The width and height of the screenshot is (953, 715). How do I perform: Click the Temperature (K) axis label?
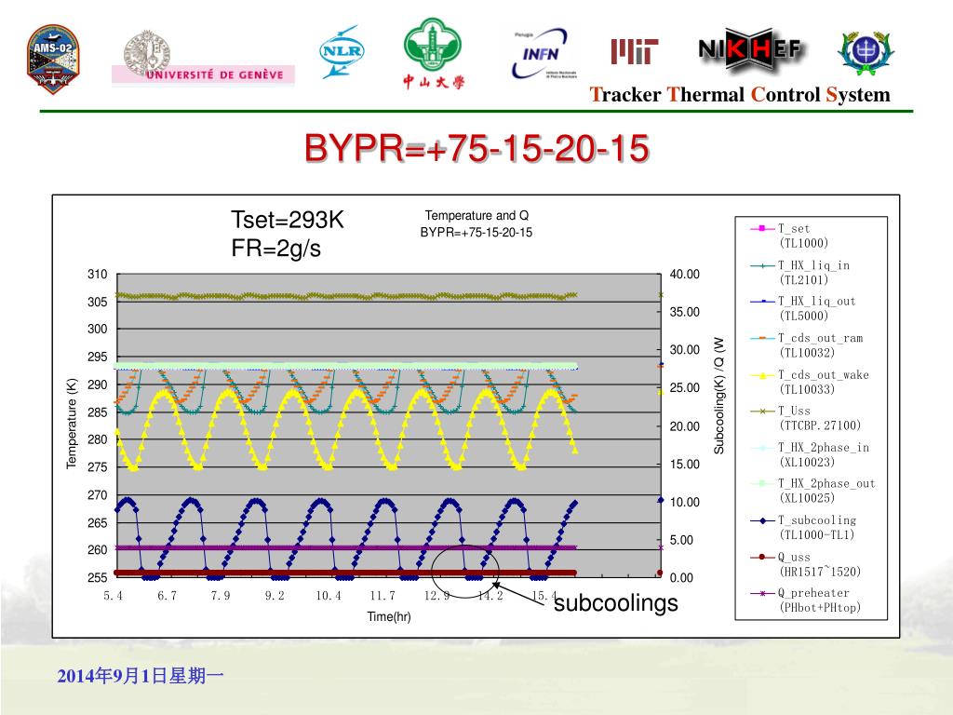click(72, 424)
